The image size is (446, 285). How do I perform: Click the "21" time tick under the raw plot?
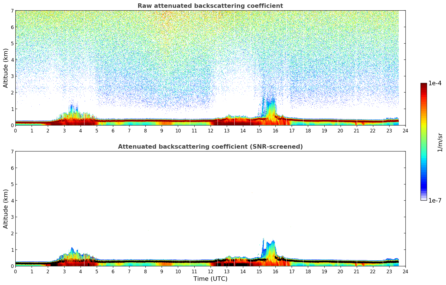357,130
